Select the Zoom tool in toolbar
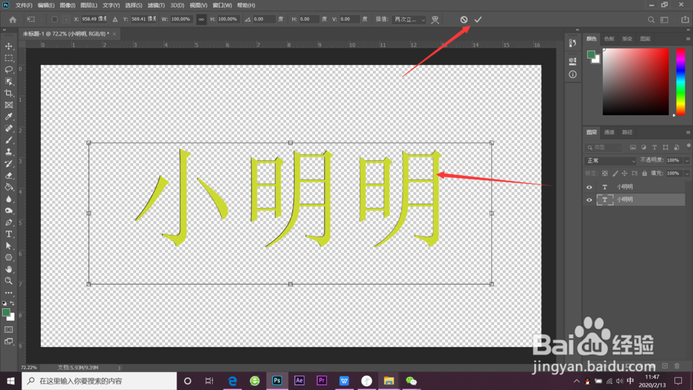Image resolution: width=693 pixels, height=390 pixels. click(x=8, y=281)
